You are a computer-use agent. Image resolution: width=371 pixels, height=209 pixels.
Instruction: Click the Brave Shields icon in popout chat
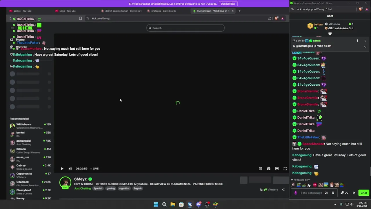361,9
